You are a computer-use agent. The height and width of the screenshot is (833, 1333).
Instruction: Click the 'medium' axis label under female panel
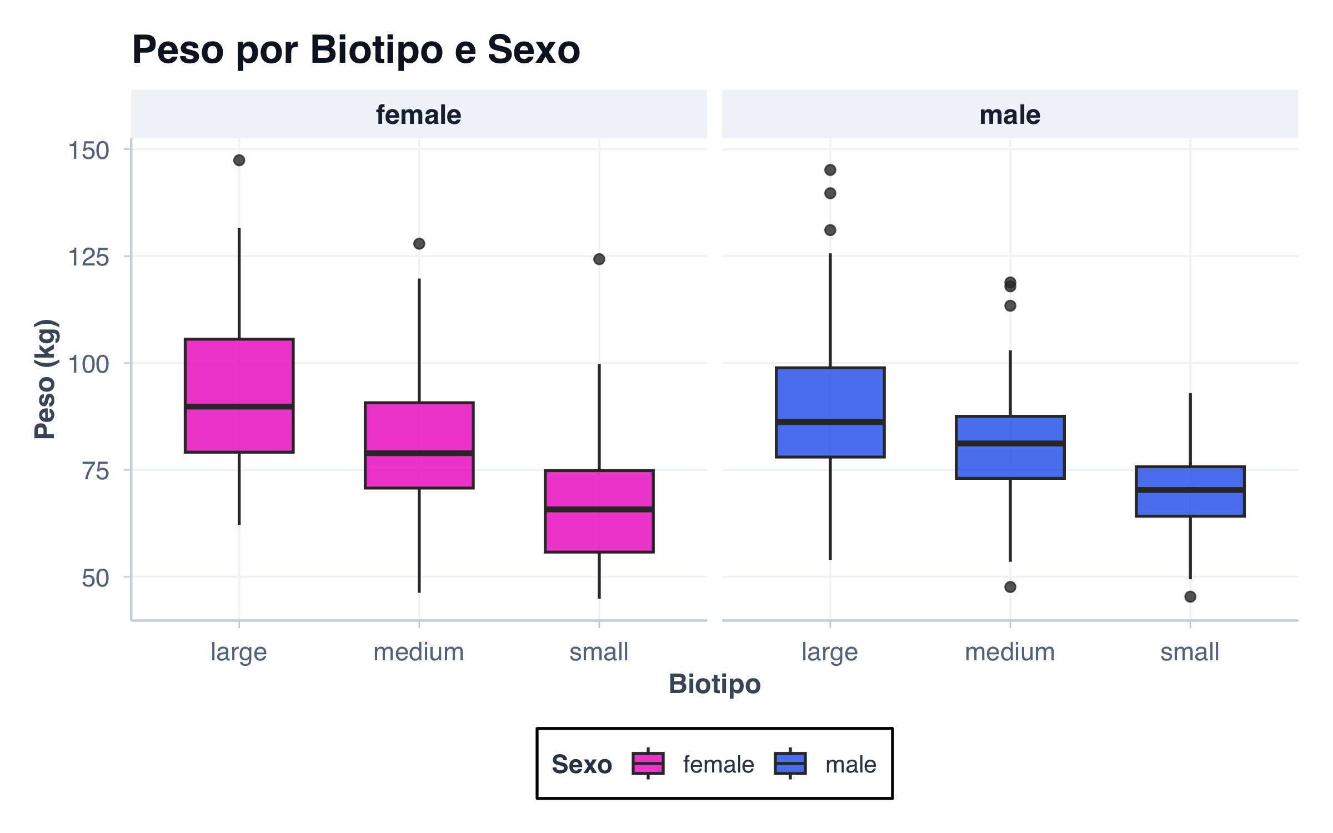click(x=419, y=652)
